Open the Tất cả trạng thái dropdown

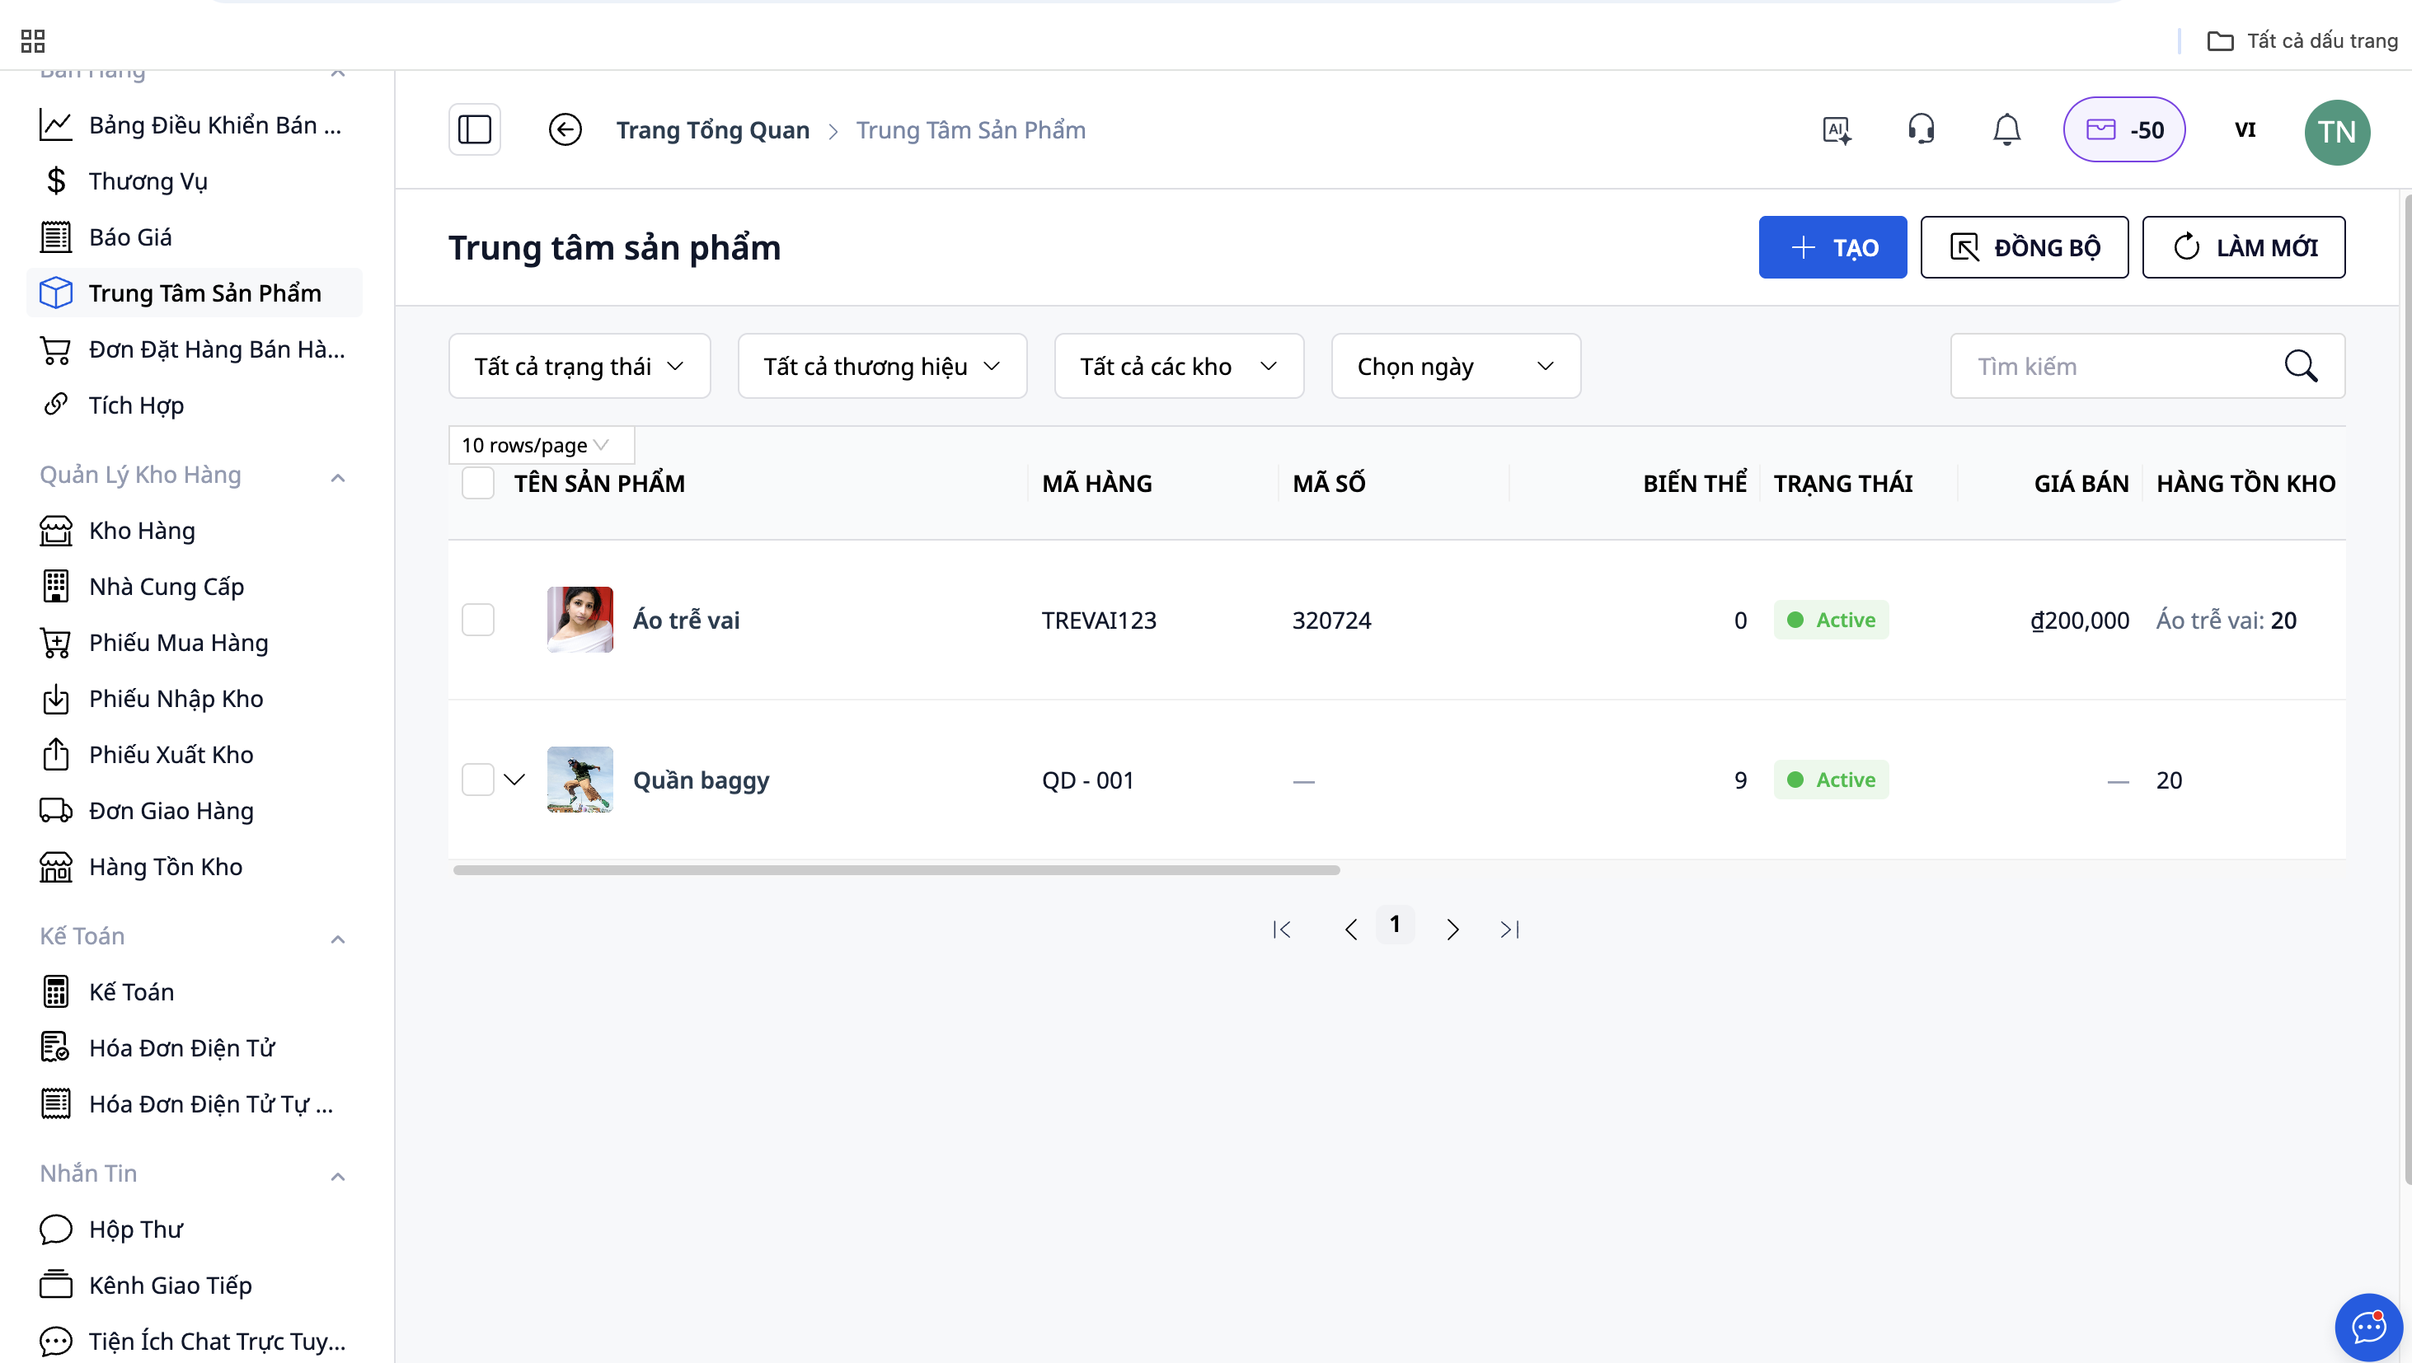(x=579, y=366)
